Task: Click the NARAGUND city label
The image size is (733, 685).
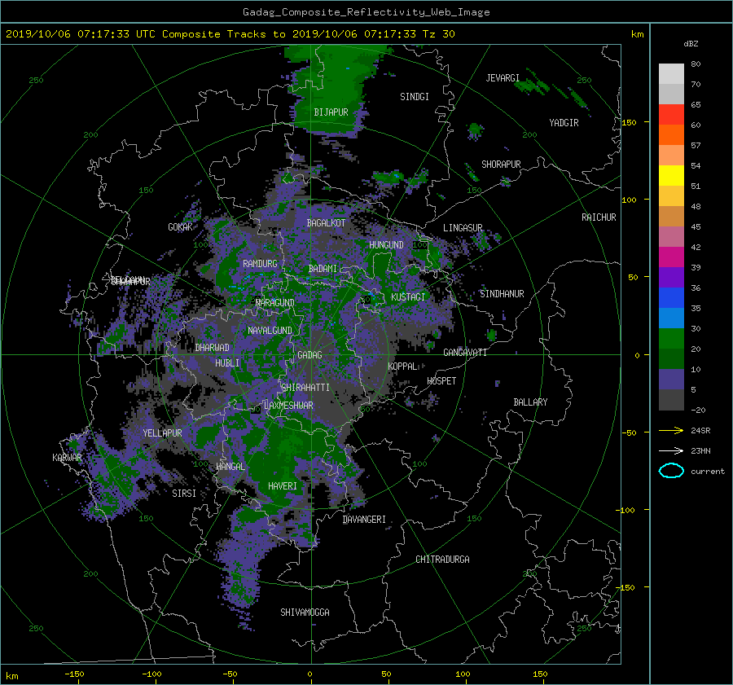Action: tap(275, 302)
